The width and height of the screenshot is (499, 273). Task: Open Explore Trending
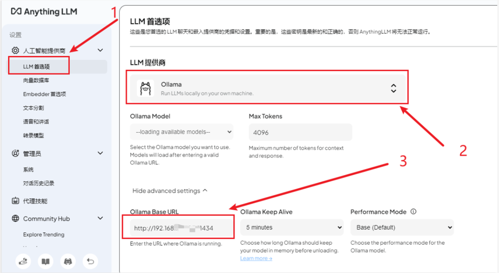[44, 235]
